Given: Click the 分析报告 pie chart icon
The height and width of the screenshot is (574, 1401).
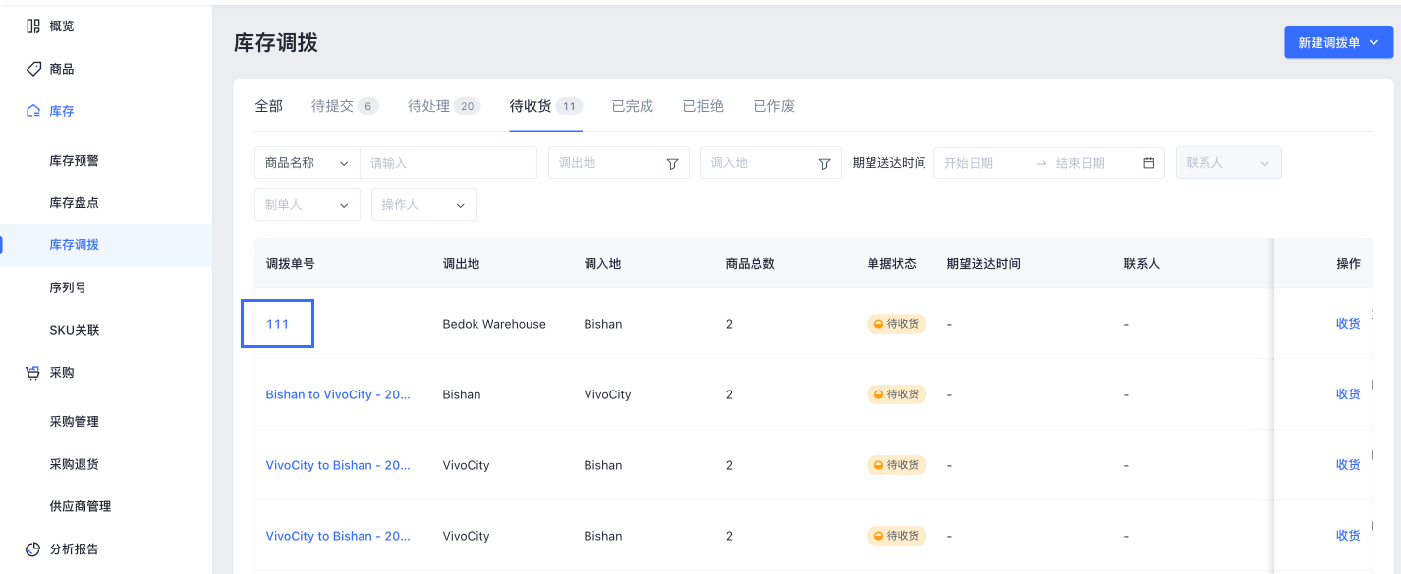Looking at the screenshot, I should [33, 548].
